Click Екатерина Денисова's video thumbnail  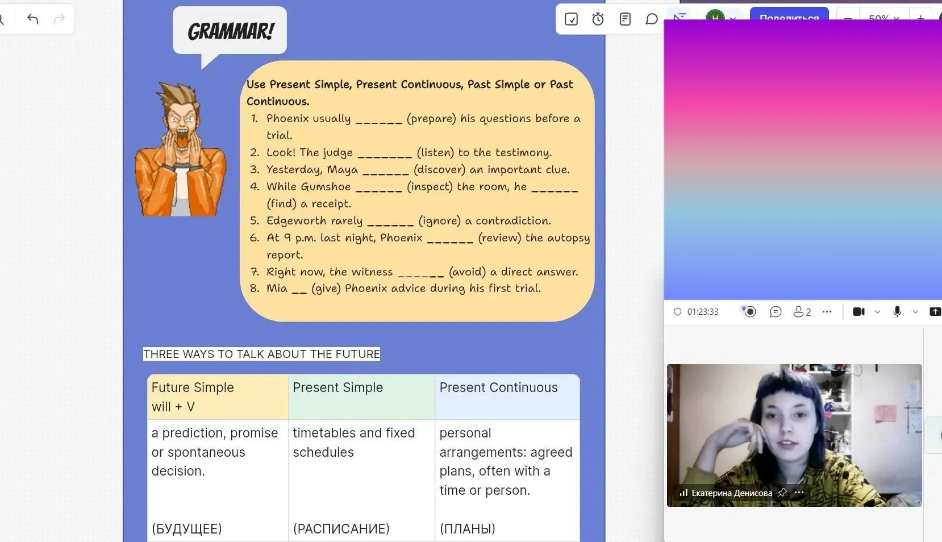point(794,435)
